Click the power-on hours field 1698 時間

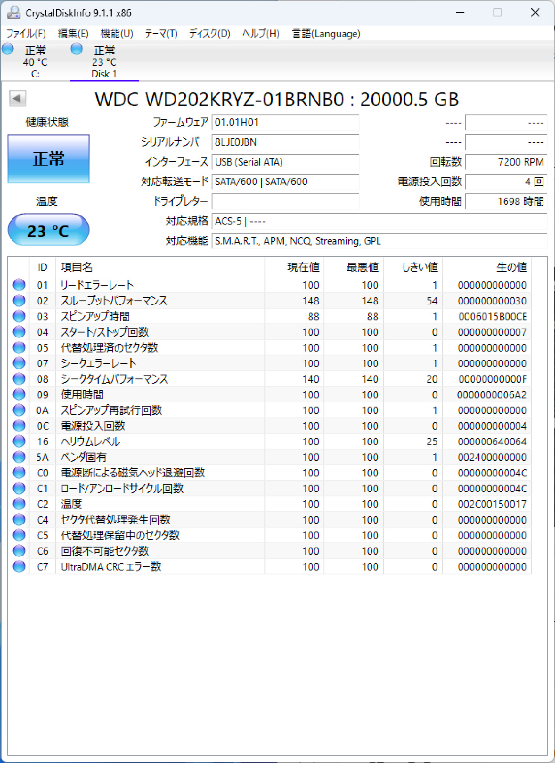[506, 201]
